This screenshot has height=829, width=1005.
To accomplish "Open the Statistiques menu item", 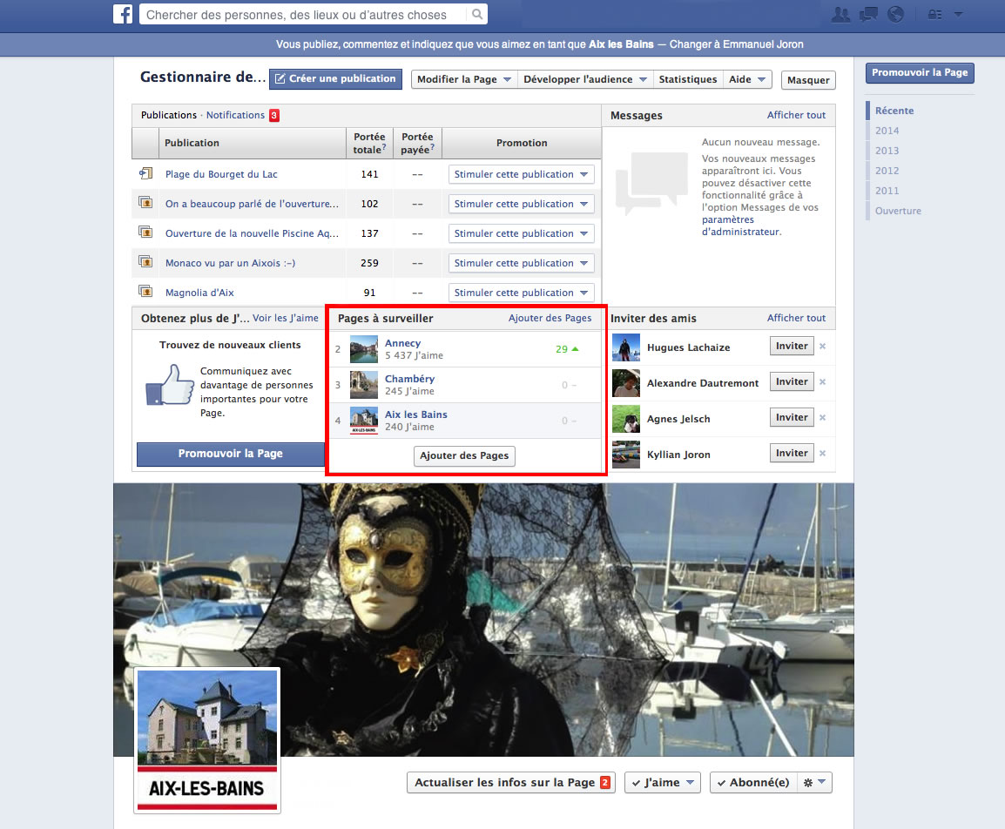I will tap(687, 79).
